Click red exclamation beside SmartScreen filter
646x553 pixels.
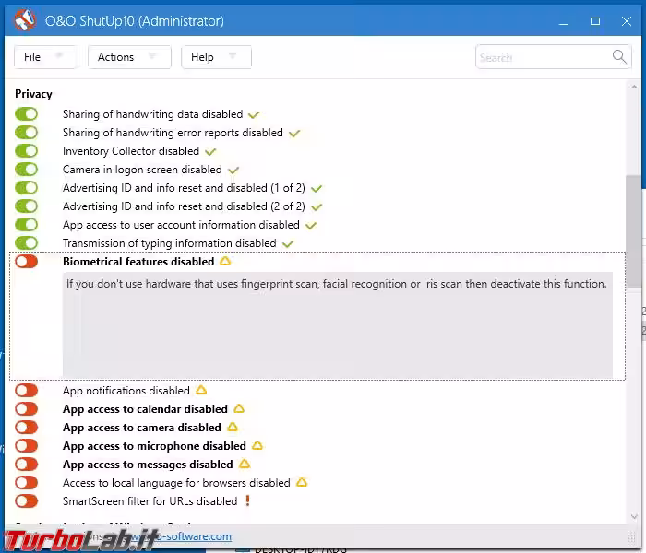click(247, 501)
